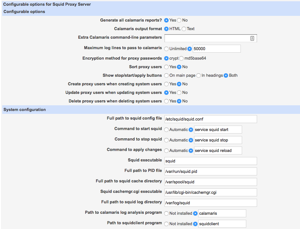Select Yes for Generate all calamaris reports
This screenshot has width=300, height=229.
(166, 20)
